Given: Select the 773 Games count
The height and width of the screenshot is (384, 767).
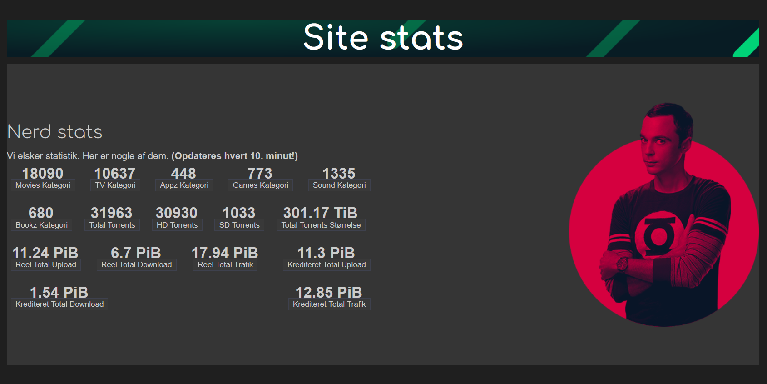Looking at the screenshot, I should point(260,173).
